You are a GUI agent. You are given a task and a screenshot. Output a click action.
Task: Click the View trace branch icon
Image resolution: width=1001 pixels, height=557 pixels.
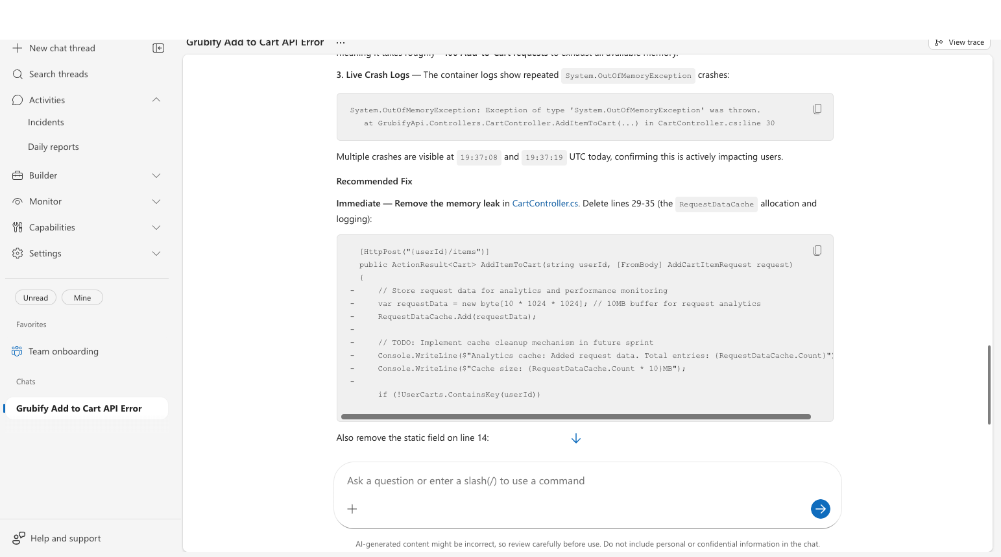[939, 43]
